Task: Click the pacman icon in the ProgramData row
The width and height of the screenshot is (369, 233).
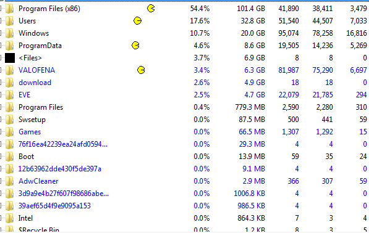Action: [135, 45]
